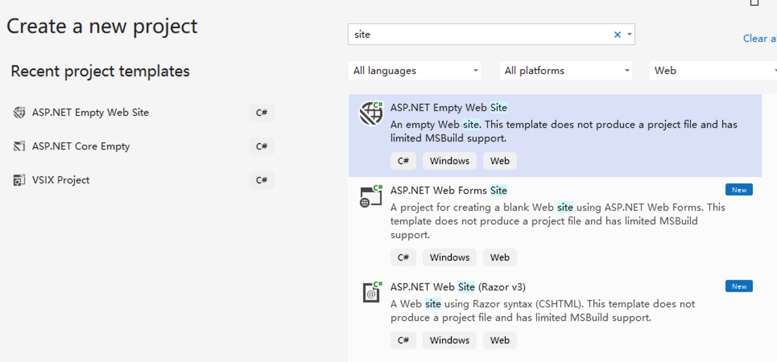Open the Web project type dropdown
This screenshot has width=777, height=362.
coord(713,70)
